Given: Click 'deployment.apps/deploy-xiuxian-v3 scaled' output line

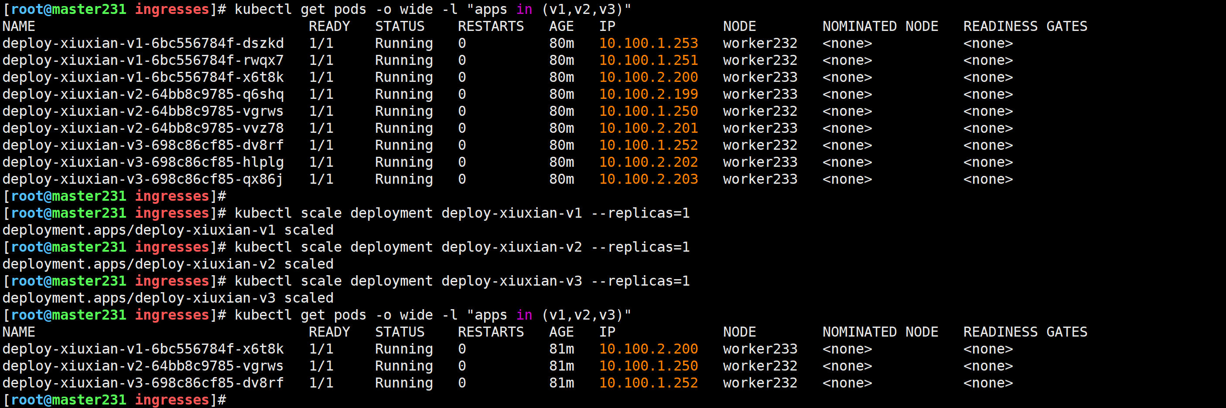Looking at the screenshot, I should (x=168, y=298).
